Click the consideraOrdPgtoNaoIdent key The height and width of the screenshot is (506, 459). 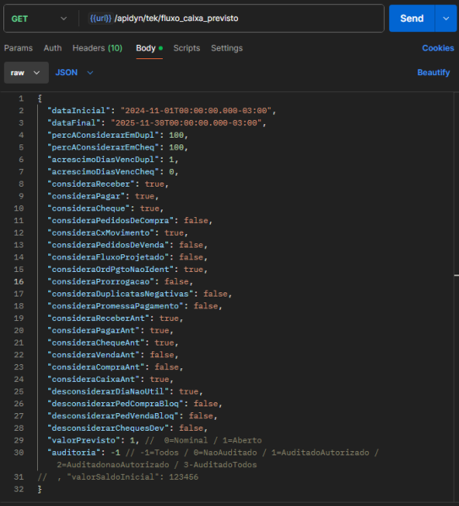tap(111, 269)
